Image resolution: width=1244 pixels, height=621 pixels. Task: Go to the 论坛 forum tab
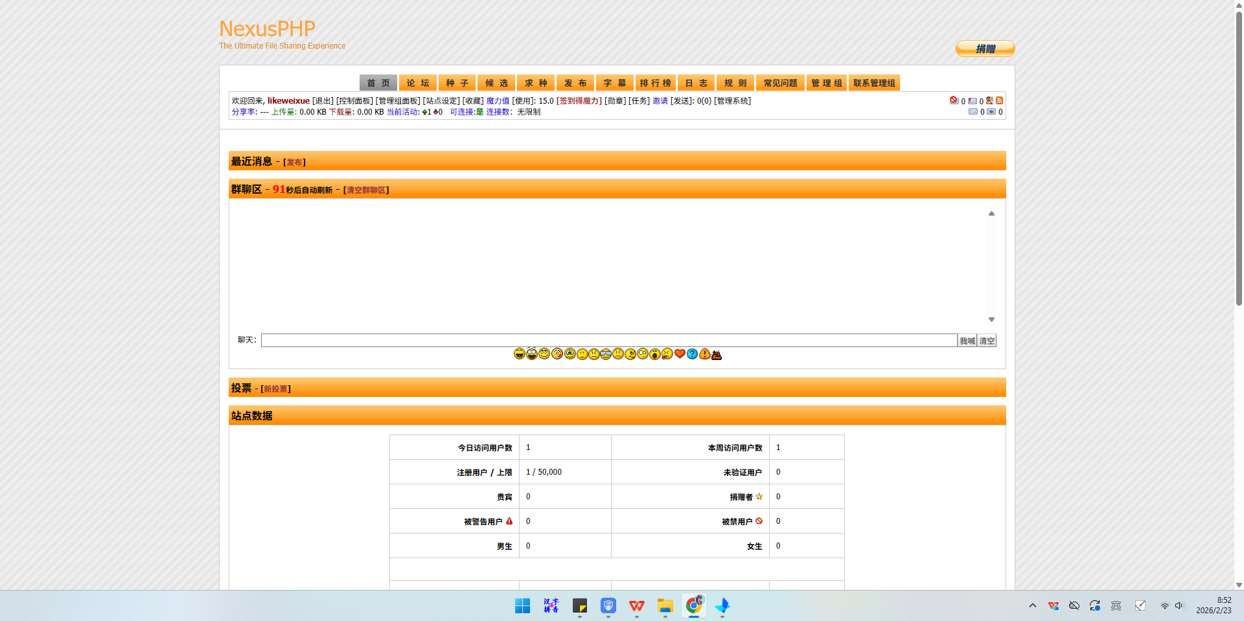tap(418, 83)
